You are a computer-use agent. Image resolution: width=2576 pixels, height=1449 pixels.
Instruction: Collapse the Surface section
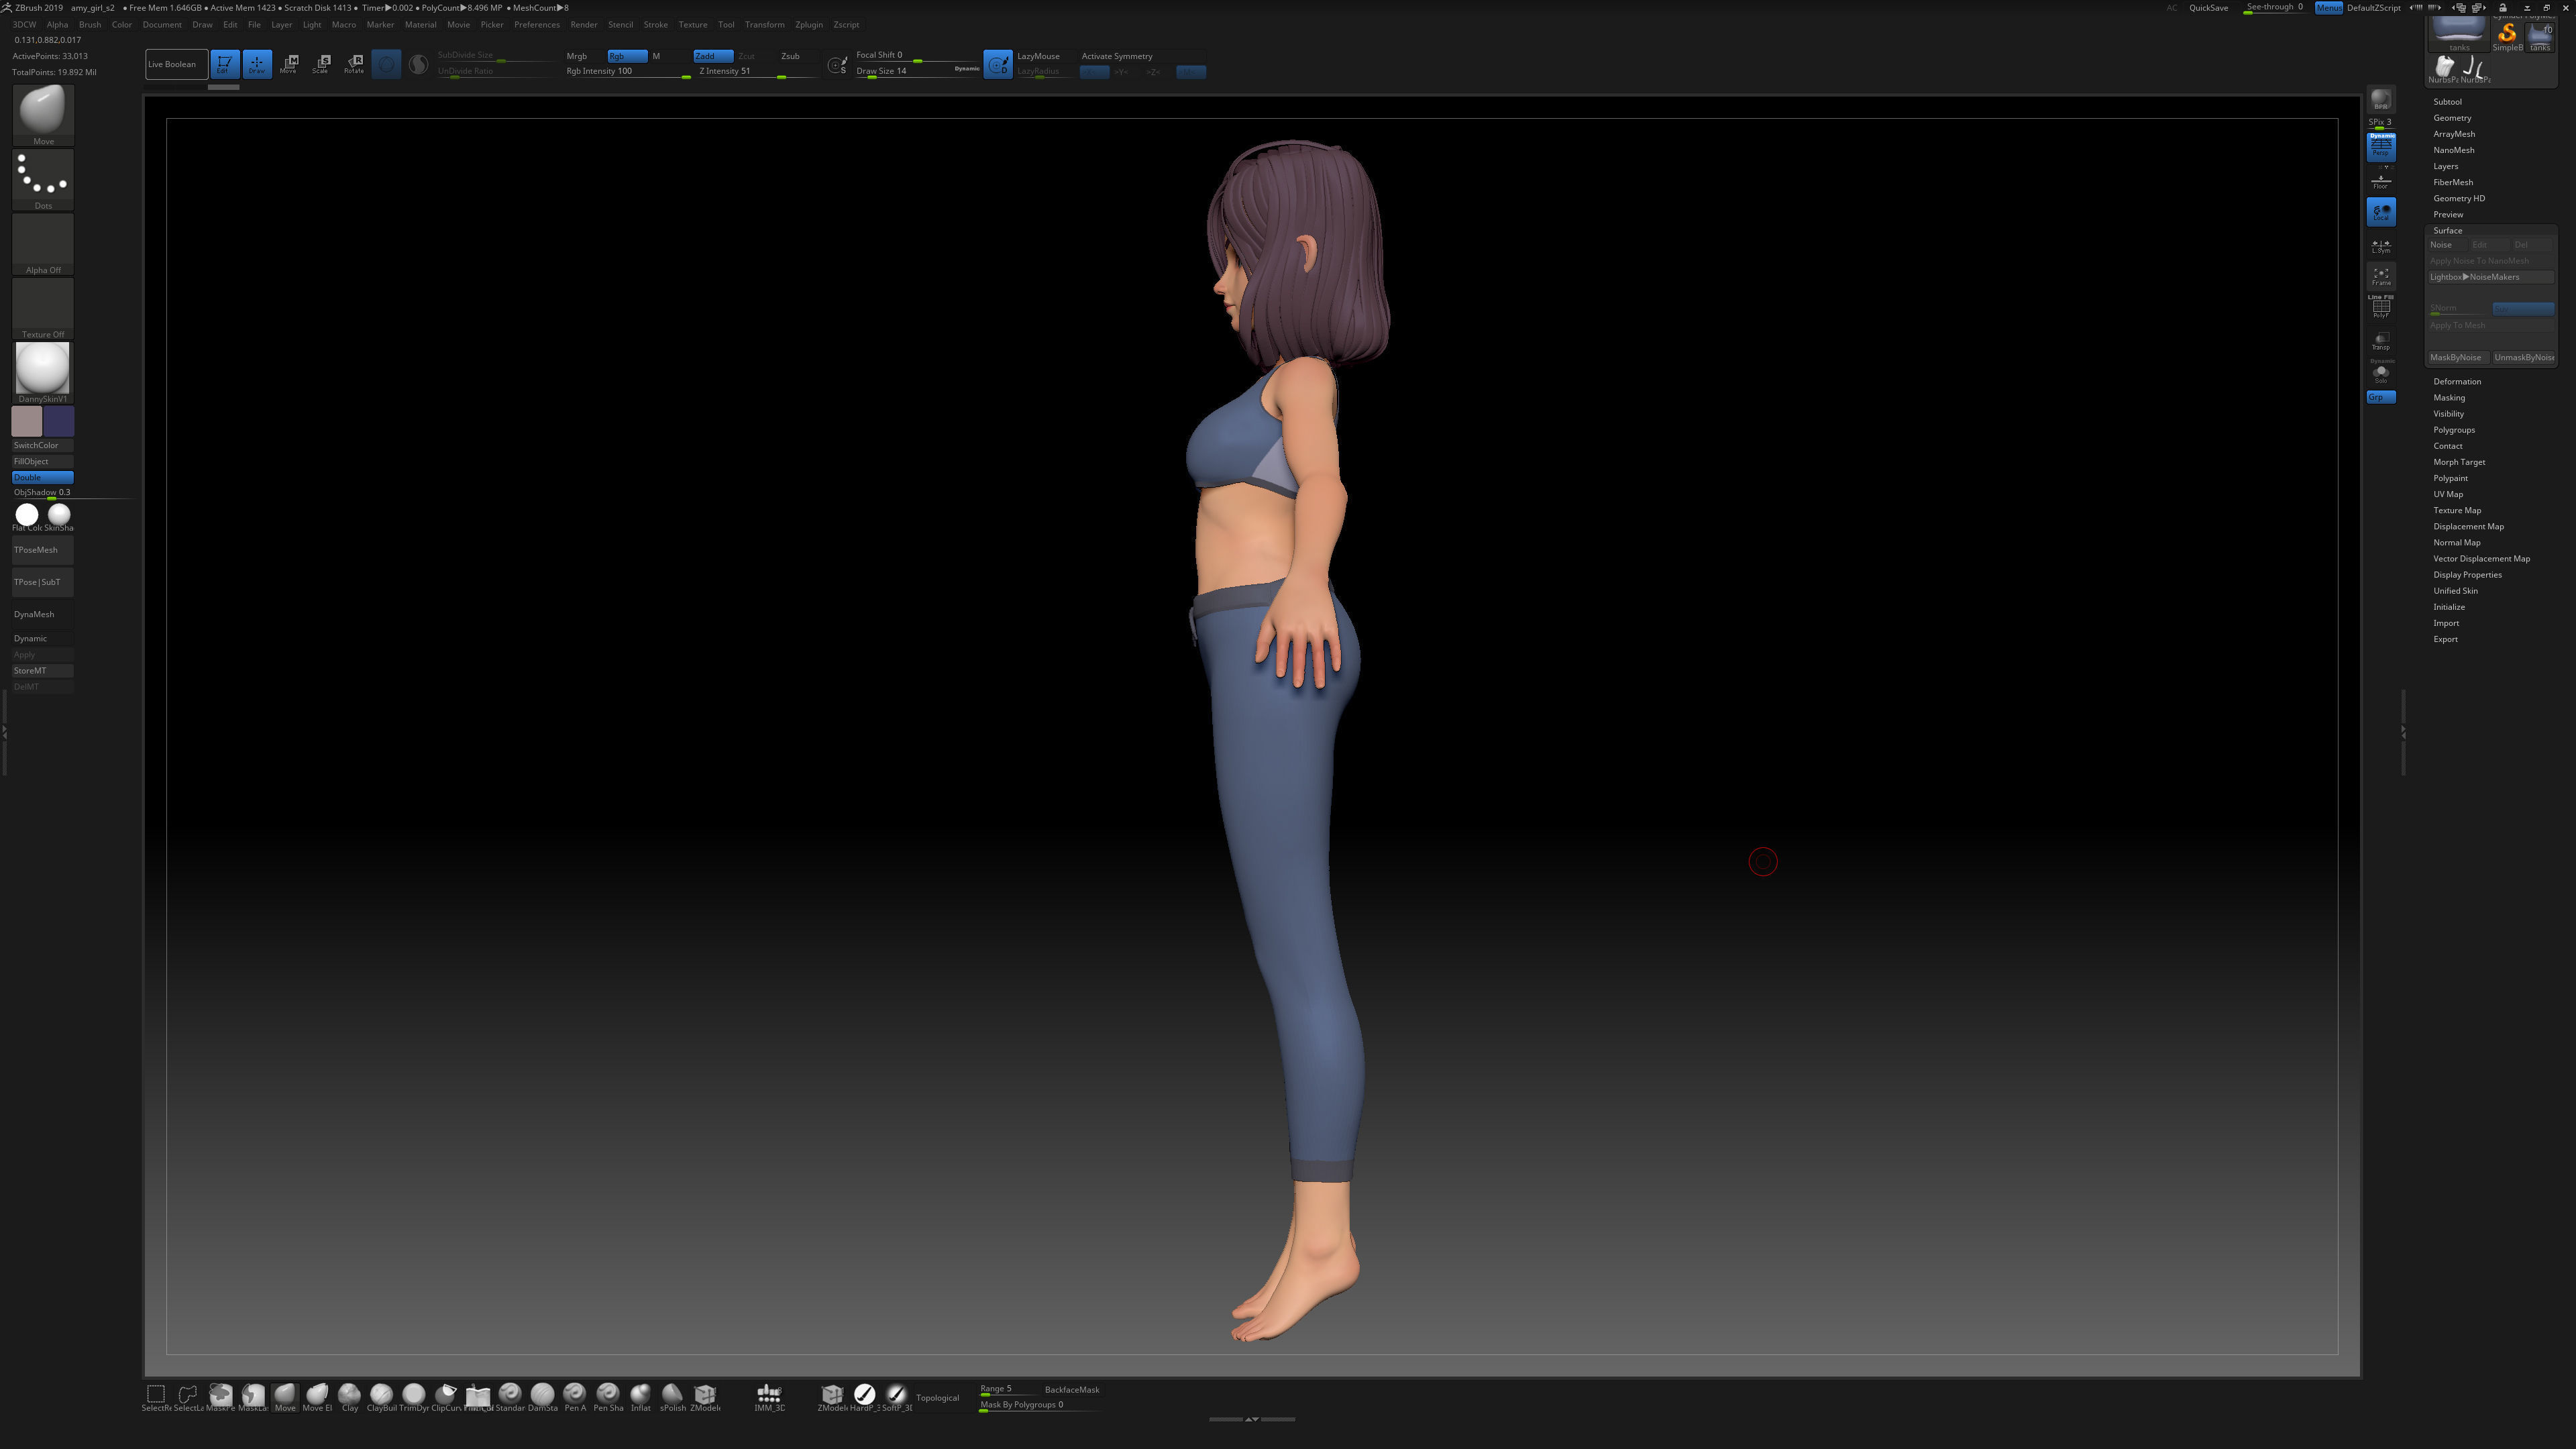click(2447, 231)
